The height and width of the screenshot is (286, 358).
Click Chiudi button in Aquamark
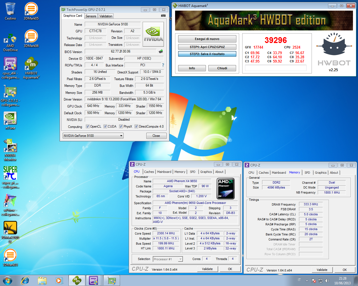coord(222,68)
